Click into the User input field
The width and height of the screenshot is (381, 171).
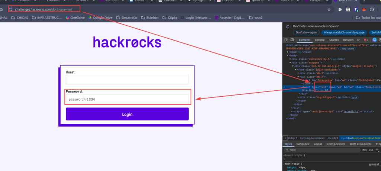pos(127,80)
